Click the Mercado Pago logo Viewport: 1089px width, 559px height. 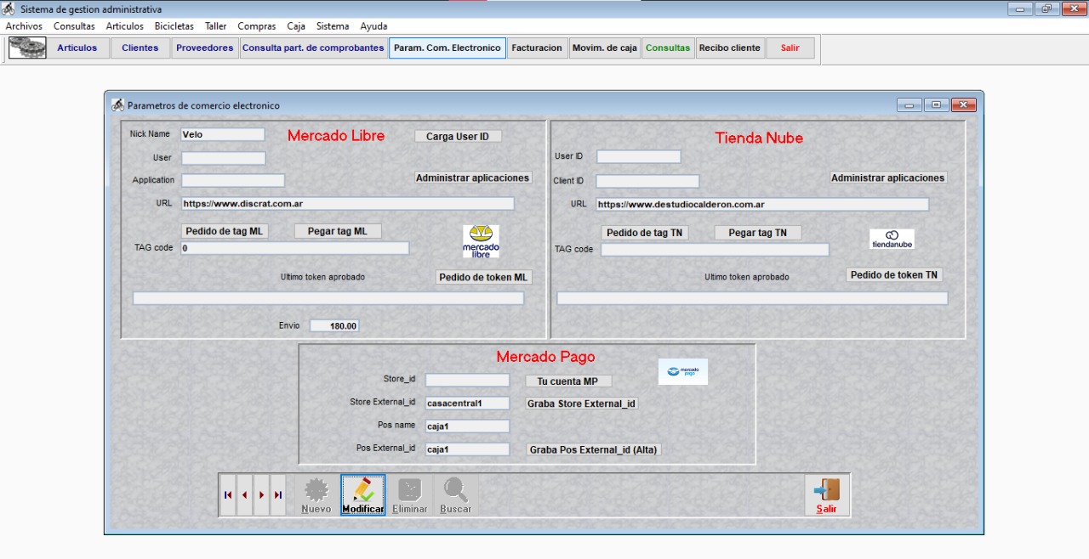[683, 371]
